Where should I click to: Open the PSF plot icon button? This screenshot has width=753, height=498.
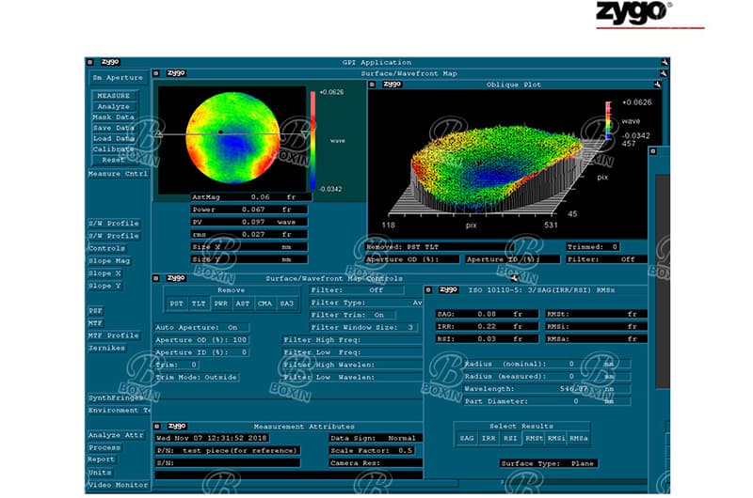tap(97, 310)
